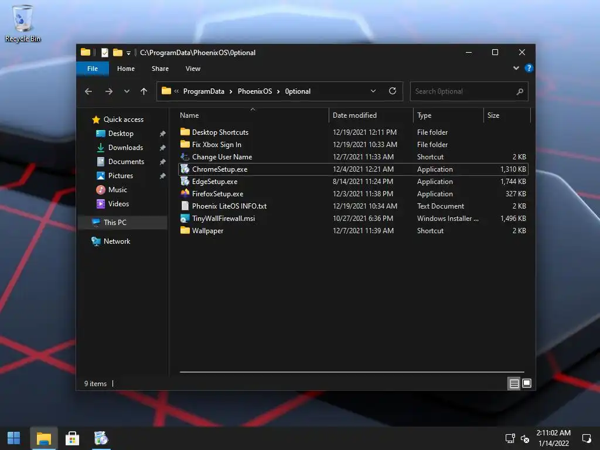Select ChromeSetup.exe file

(353, 169)
